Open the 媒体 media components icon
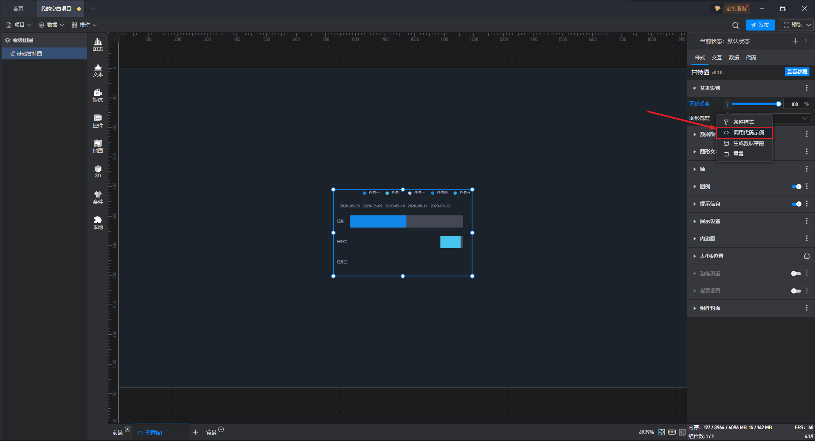Viewport: 815px width, 441px height. click(98, 95)
